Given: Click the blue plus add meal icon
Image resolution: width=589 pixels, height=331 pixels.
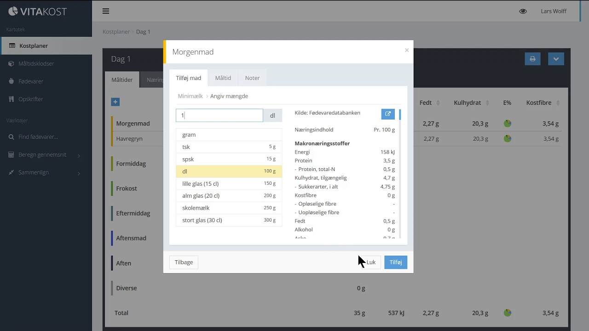Looking at the screenshot, I should [x=115, y=102].
